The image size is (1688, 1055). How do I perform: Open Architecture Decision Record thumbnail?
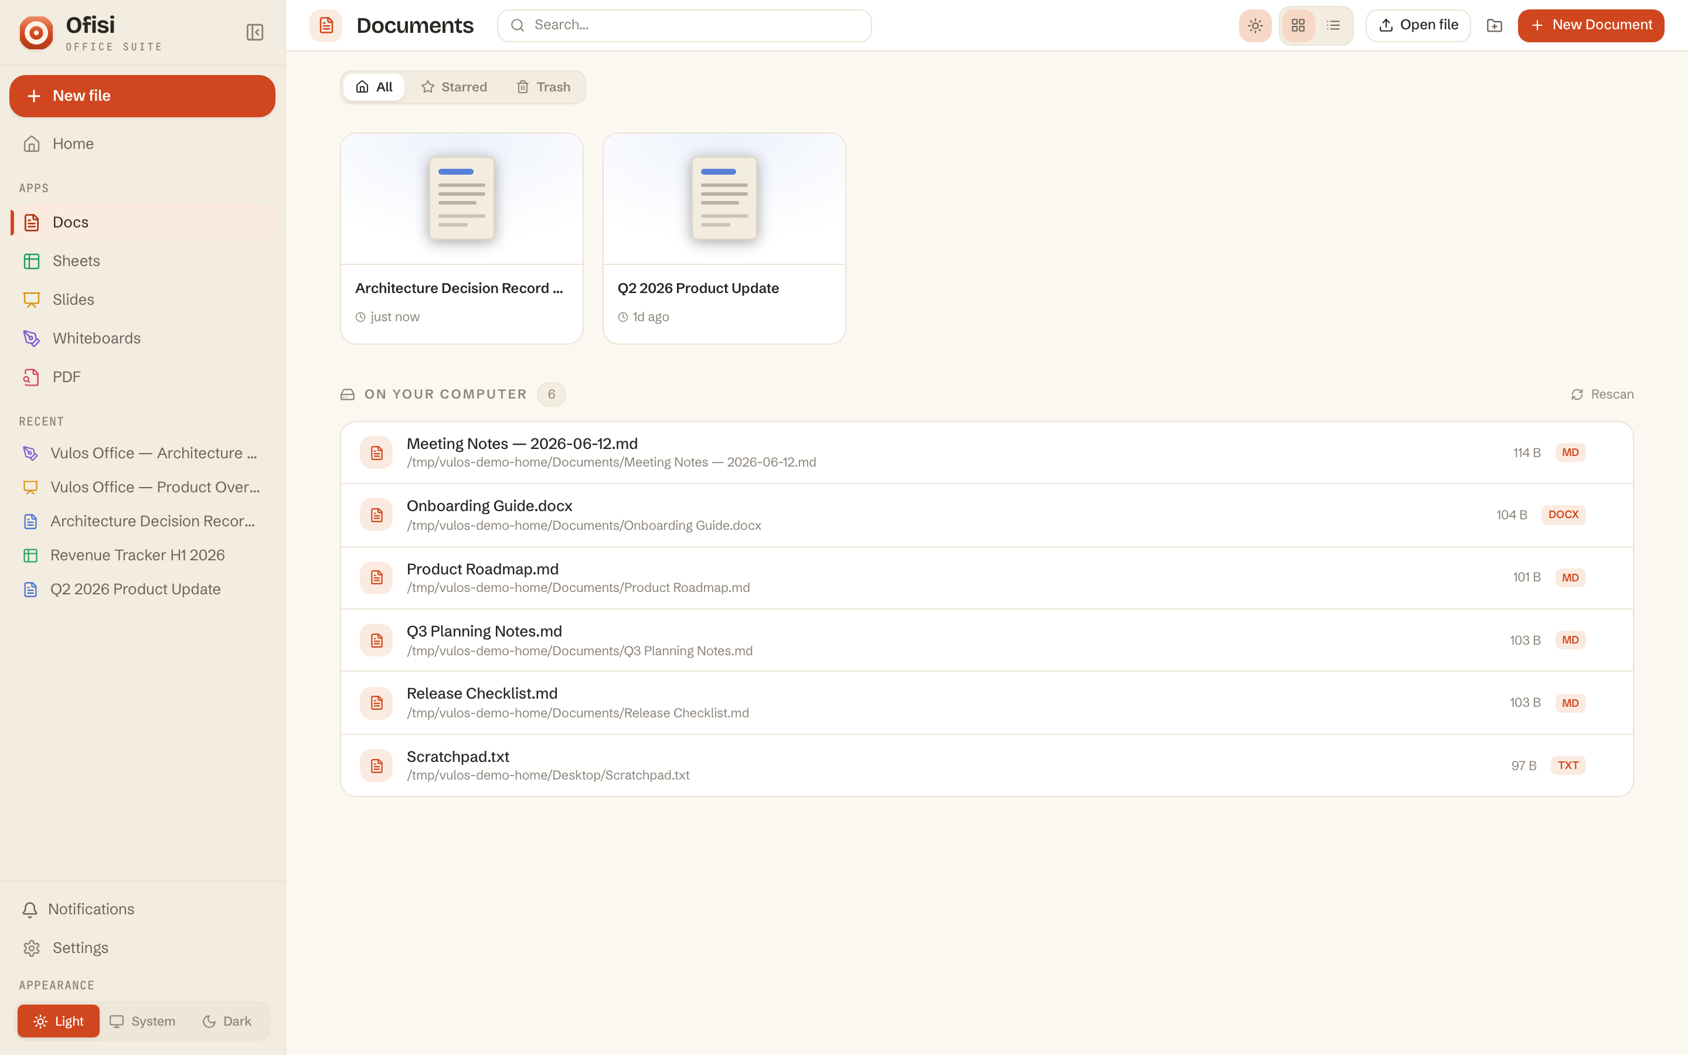pos(462,199)
